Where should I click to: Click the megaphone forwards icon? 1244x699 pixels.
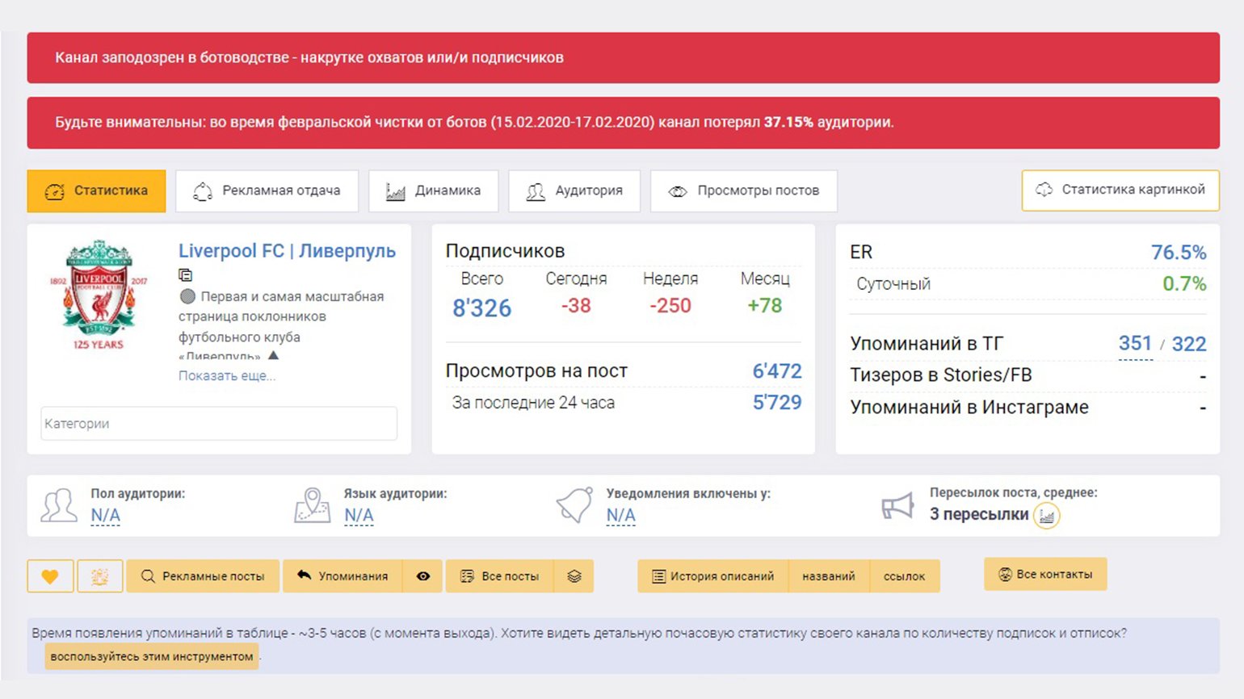pyautogui.click(x=897, y=506)
